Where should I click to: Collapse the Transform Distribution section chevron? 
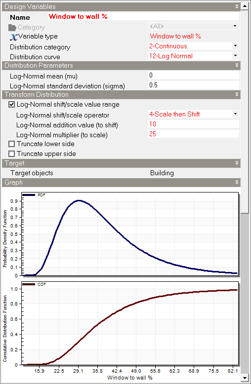[237, 94]
